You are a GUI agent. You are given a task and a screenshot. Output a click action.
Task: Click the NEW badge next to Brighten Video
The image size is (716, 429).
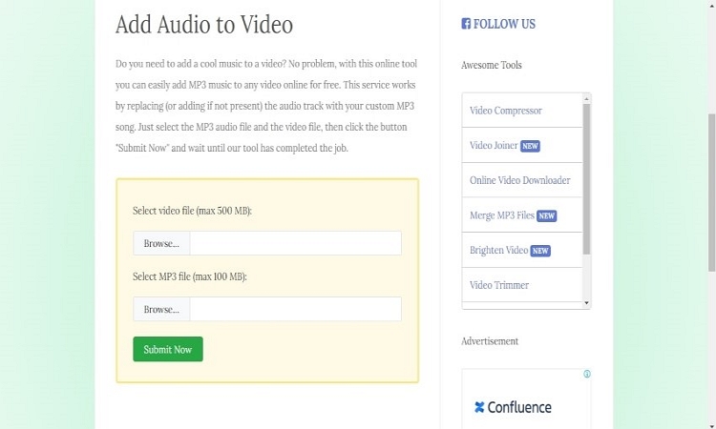(540, 251)
